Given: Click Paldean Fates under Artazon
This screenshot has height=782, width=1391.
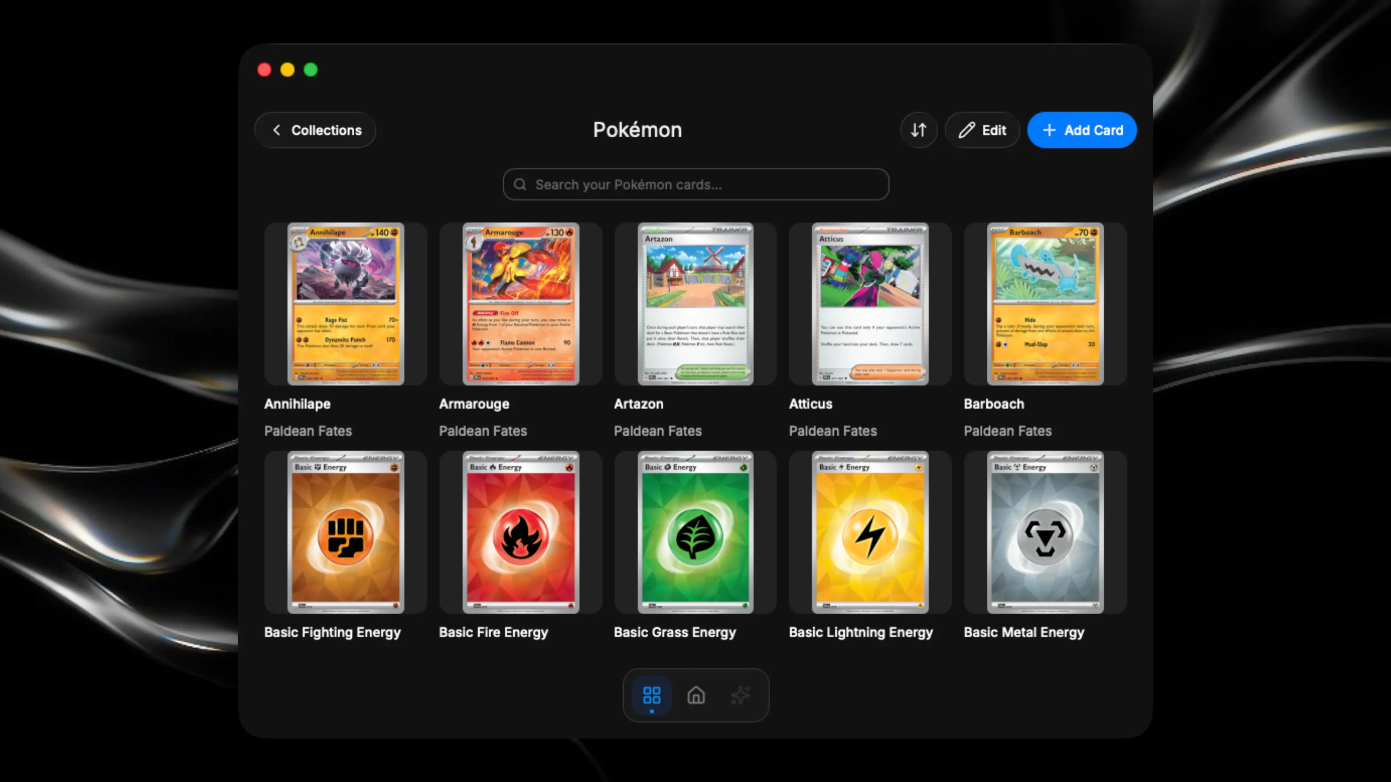Looking at the screenshot, I should pyautogui.click(x=658, y=431).
